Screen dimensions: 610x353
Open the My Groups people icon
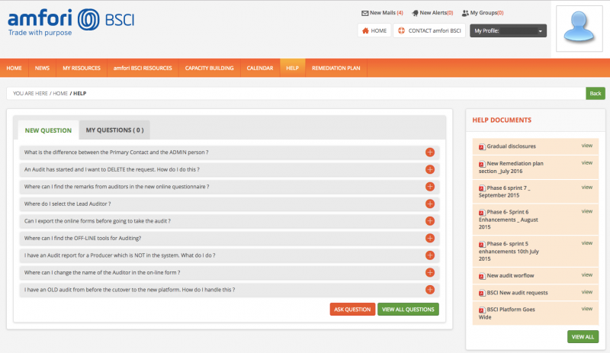coord(465,13)
